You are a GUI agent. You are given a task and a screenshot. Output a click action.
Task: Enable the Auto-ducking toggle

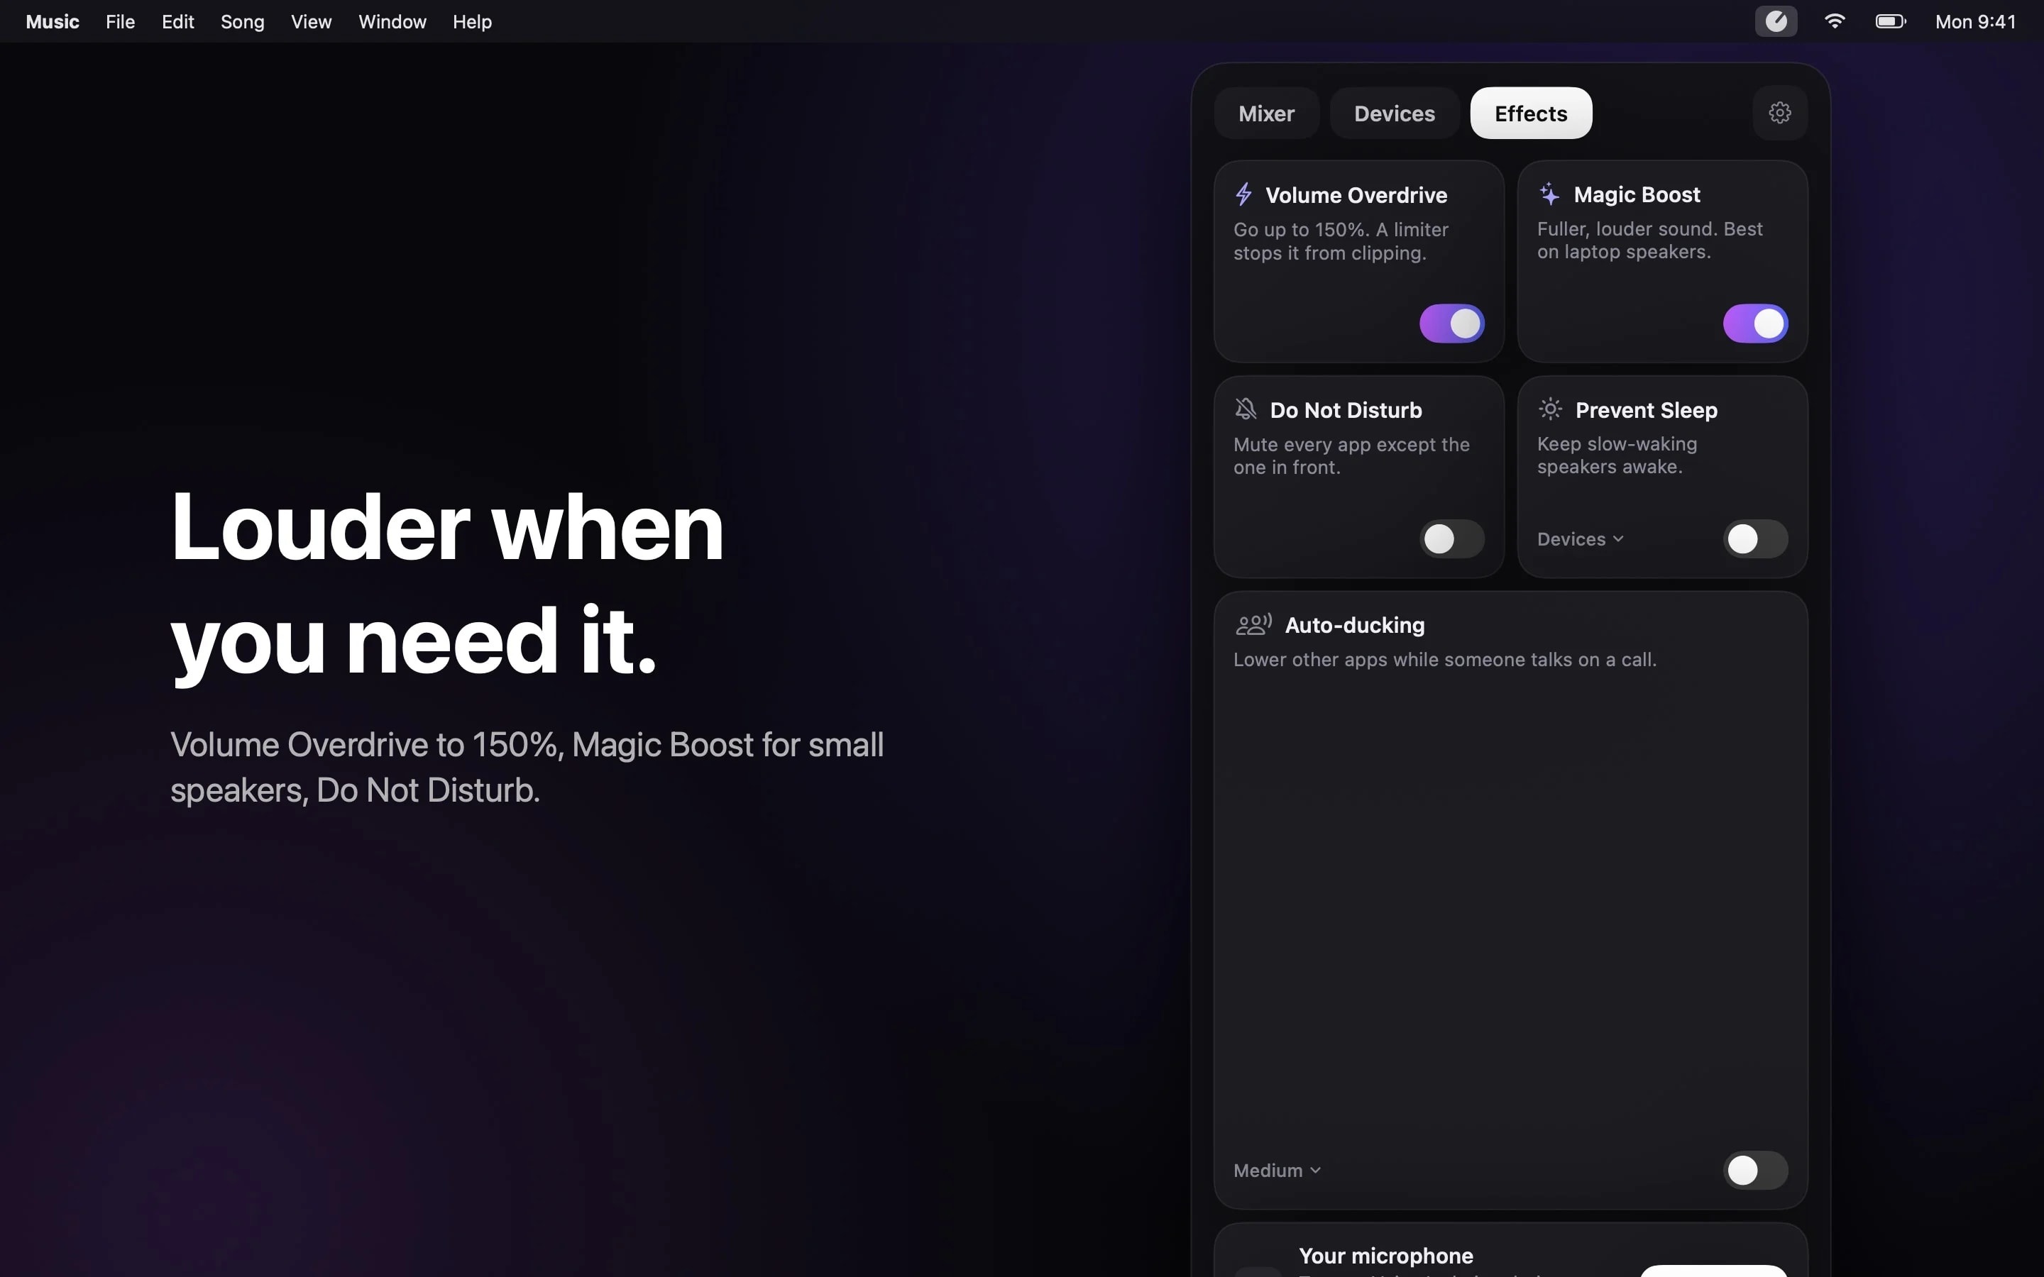coord(1755,1171)
